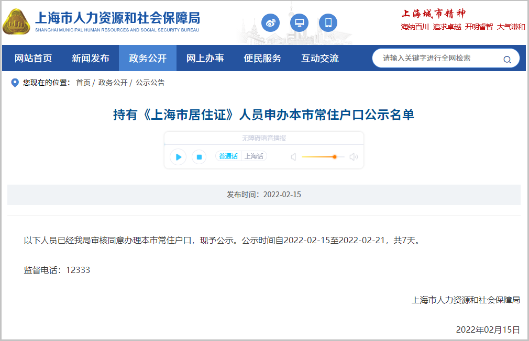Screen dimensions: 529x341
Task: Click the 发布时间:2022-02-15 text
Action: pos(264,195)
